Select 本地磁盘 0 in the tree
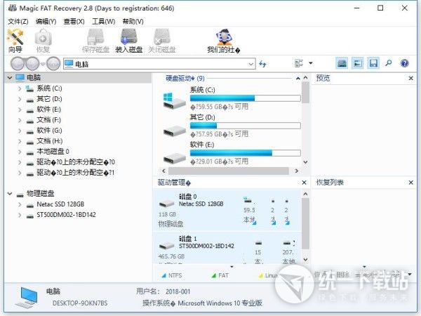 click(53, 151)
